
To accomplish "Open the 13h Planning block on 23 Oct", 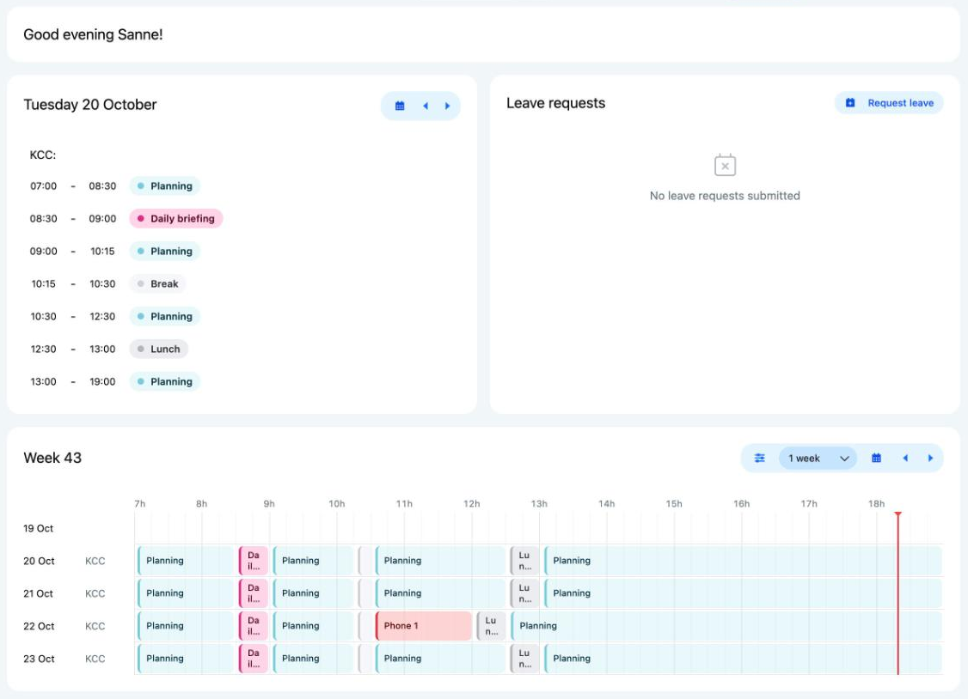I will [x=744, y=659].
